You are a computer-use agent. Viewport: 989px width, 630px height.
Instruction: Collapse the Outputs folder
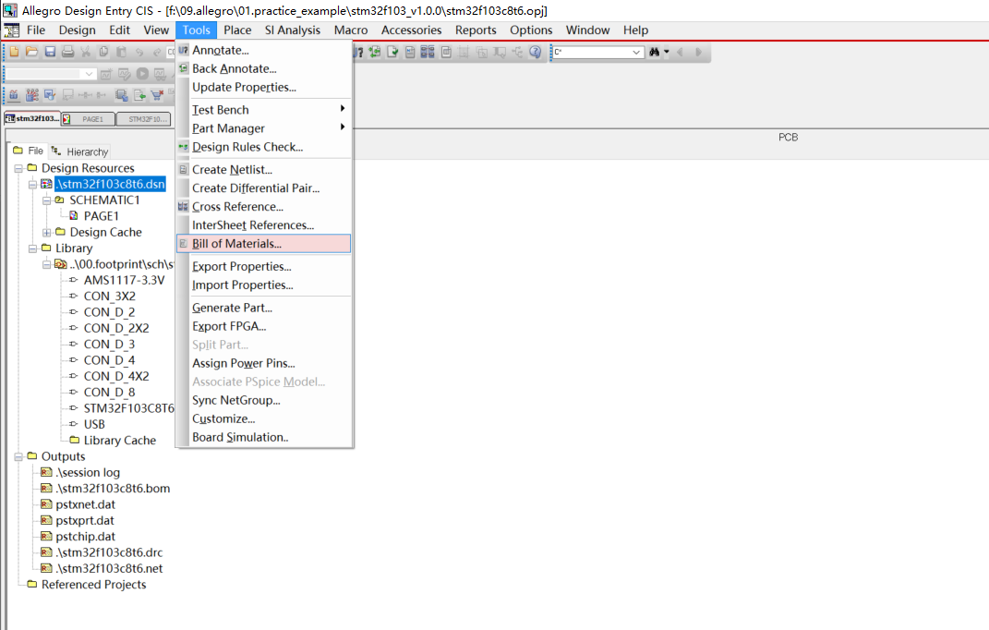[x=18, y=456]
